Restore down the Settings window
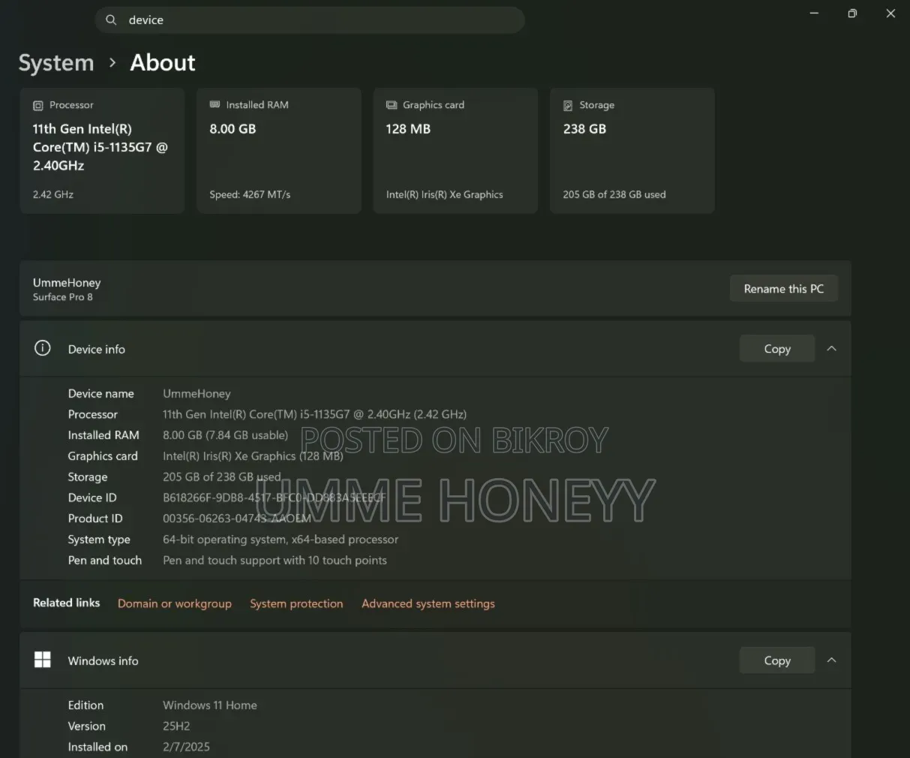 852,14
